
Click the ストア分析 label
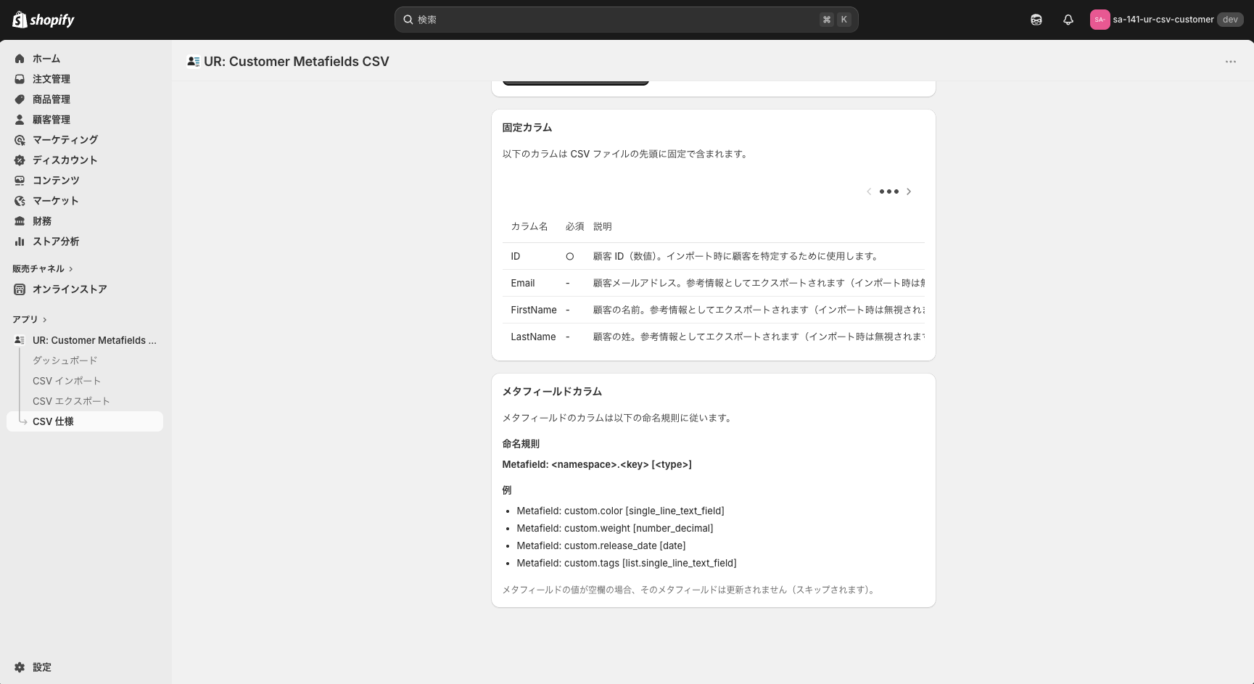pos(56,242)
